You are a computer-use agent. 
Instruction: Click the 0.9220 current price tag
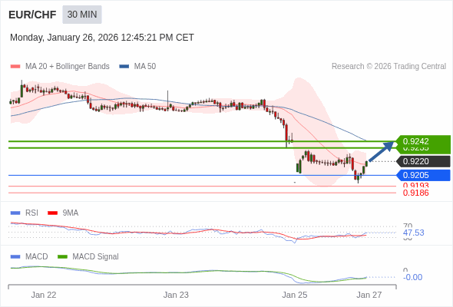pyautogui.click(x=423, y=161)
